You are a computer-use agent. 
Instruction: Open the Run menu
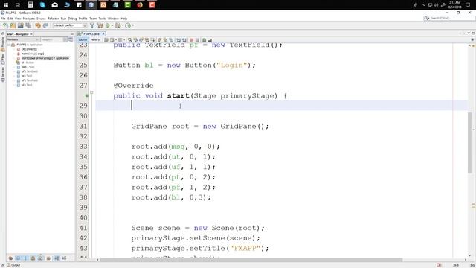[63, 19]
